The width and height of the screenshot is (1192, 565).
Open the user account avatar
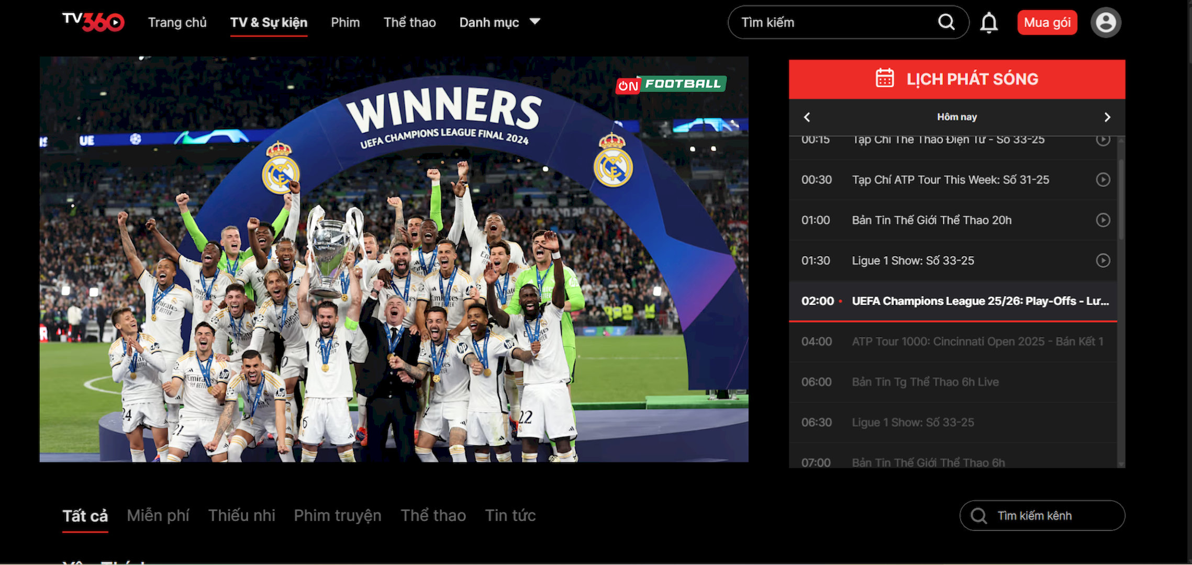click(1106, 22)
